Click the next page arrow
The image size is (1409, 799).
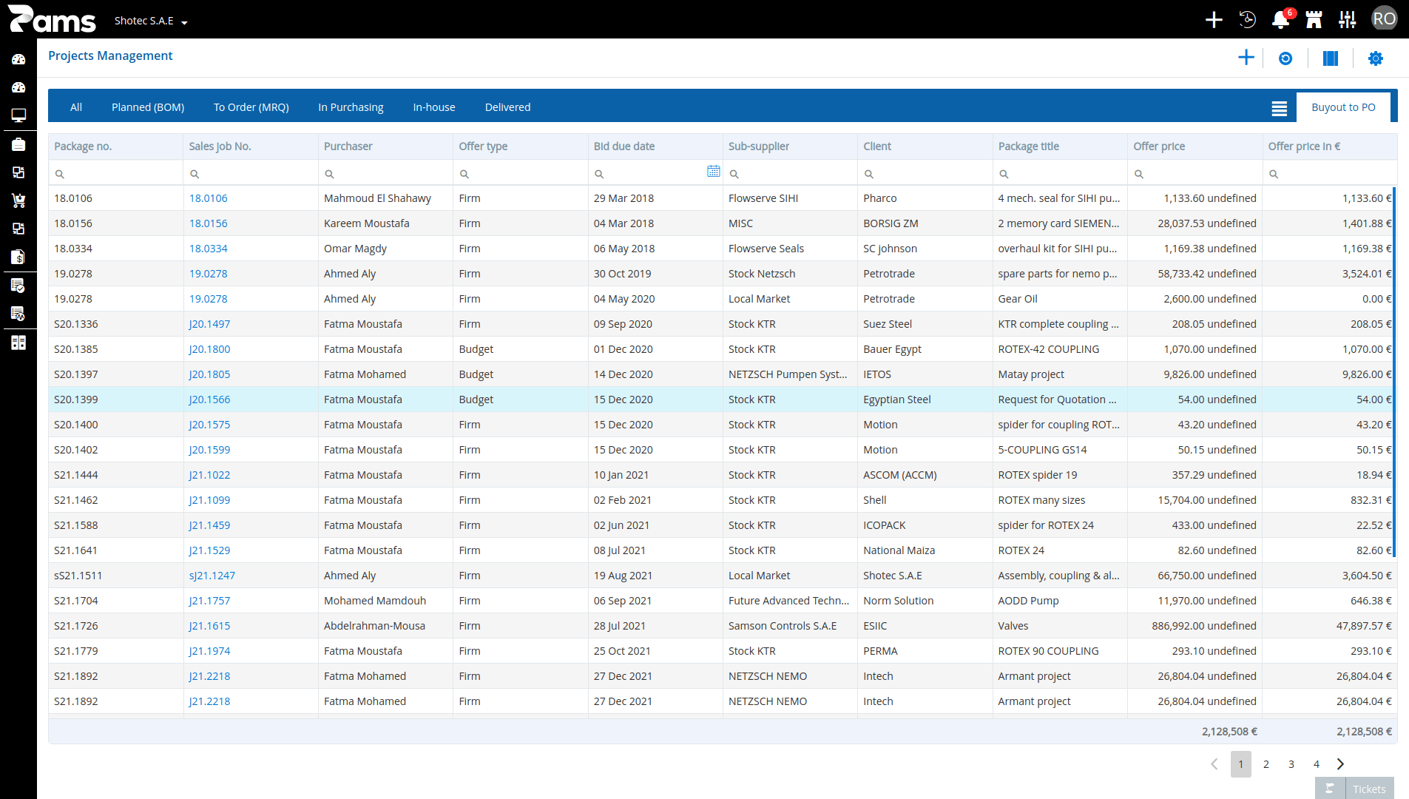[1341, 764]
